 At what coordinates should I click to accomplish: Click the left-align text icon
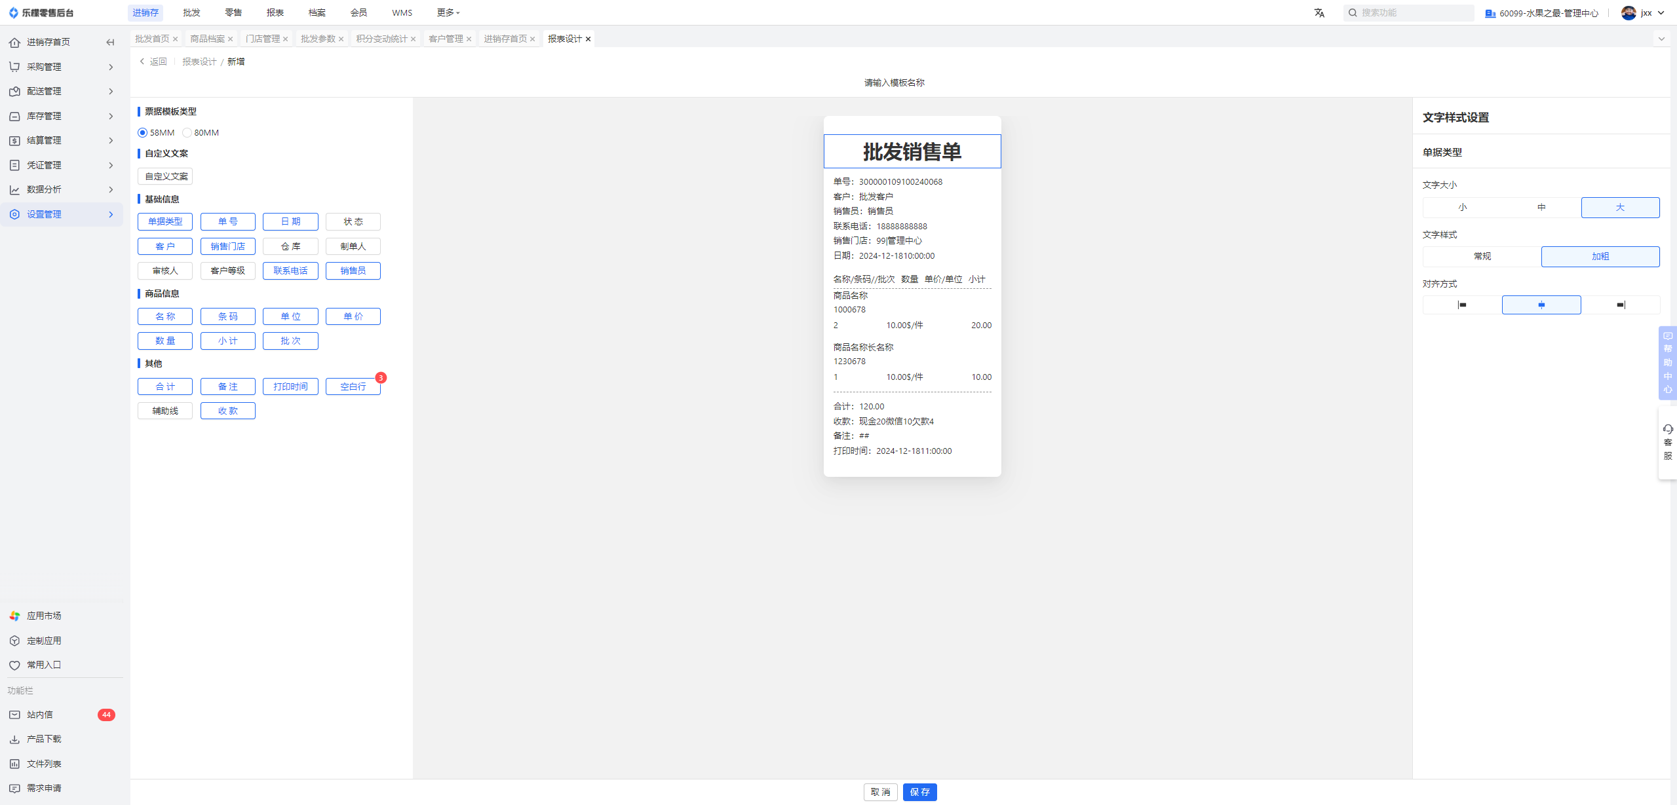pos(1462,305)
